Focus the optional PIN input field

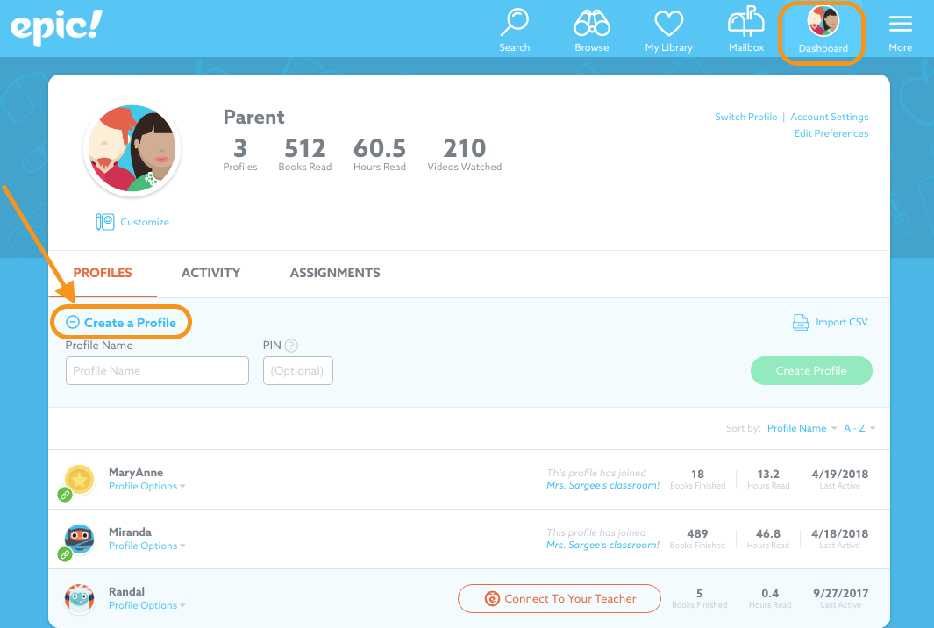coord(298,371)
